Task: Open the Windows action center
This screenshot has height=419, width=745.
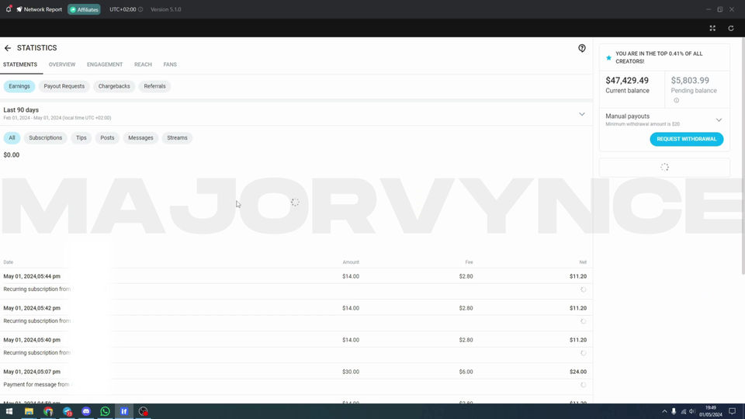Action: point(732,411)
